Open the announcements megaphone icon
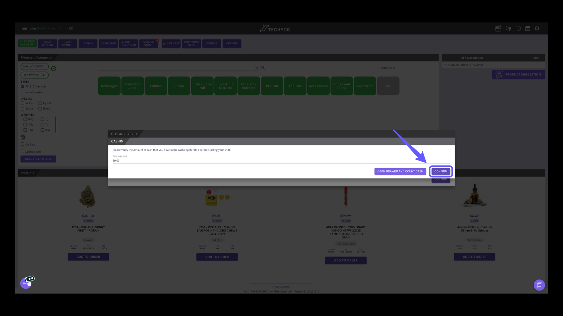The width and height of the screenshot is (563, 316). click(x=508, y=28)
